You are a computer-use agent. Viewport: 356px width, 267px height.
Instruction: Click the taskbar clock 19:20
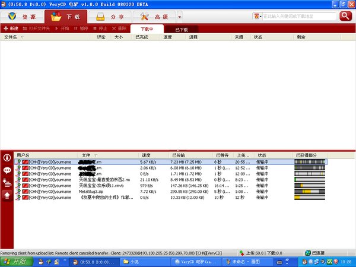click(x=346, y=262)
